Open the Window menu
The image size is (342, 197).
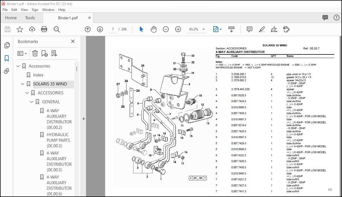coord(48,9)
